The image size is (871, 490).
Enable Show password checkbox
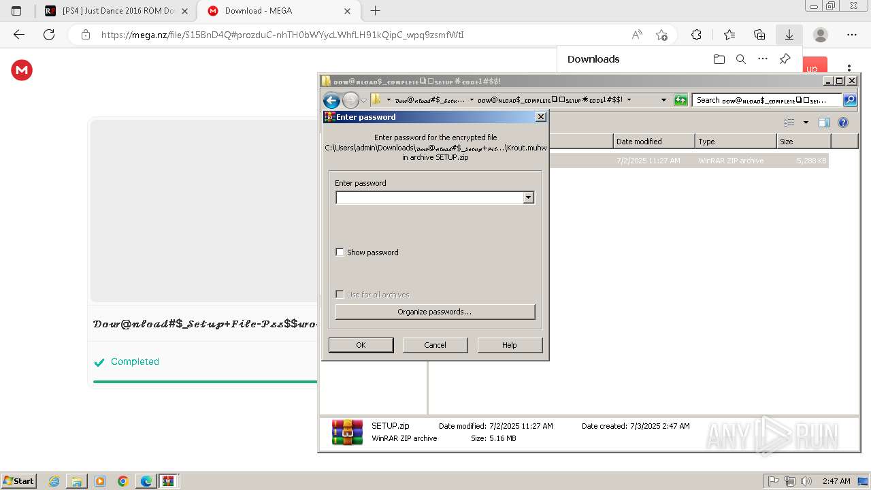340,252
